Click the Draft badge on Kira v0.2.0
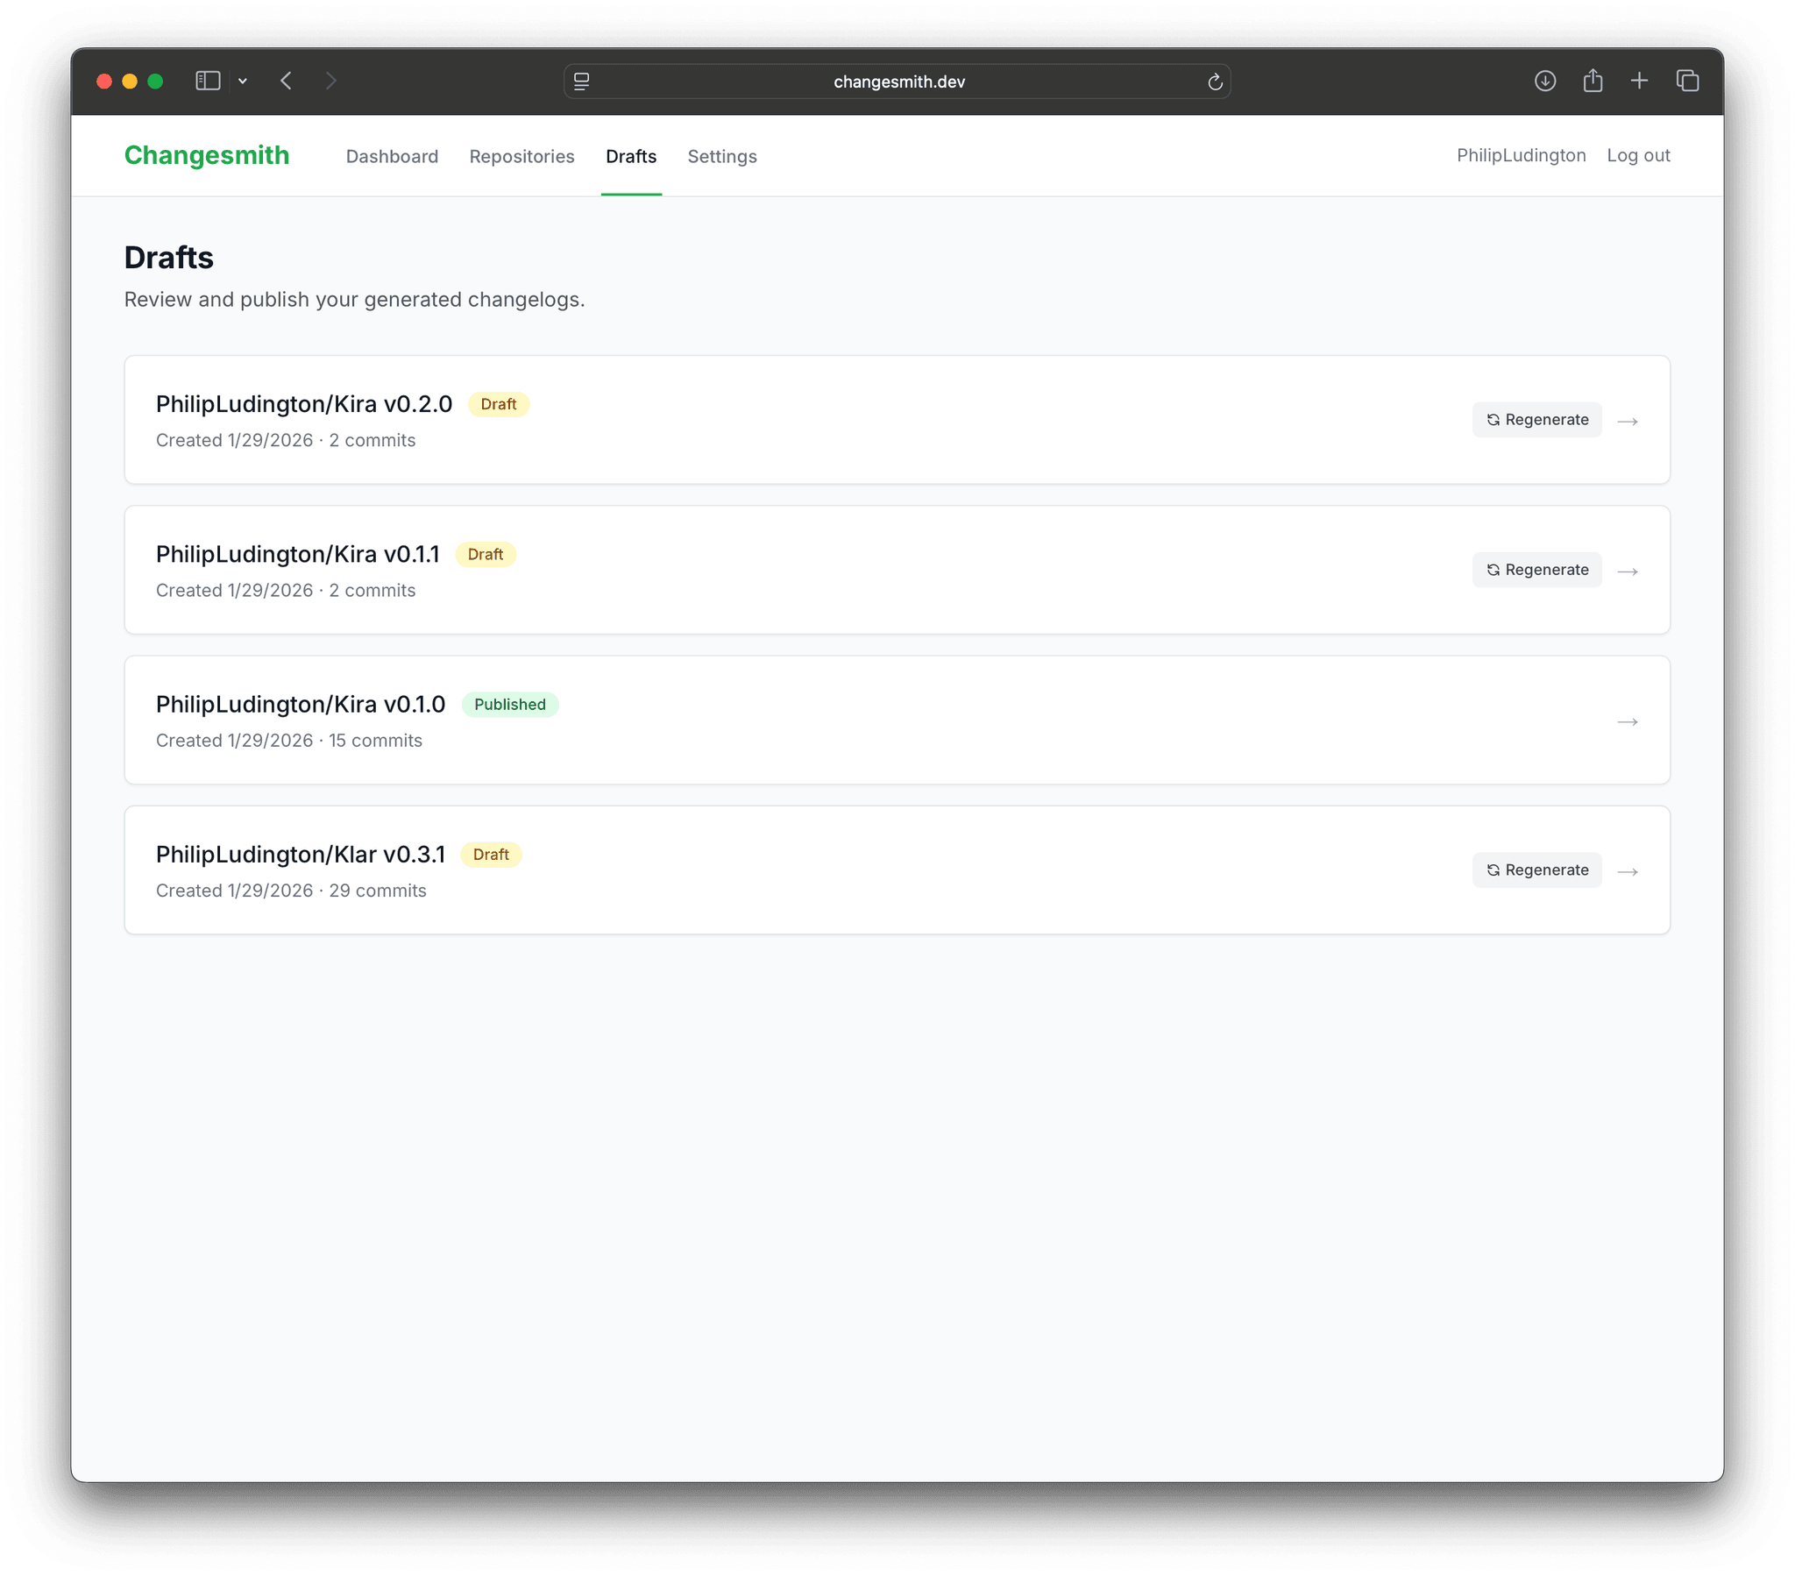 [x=499, y=404]
